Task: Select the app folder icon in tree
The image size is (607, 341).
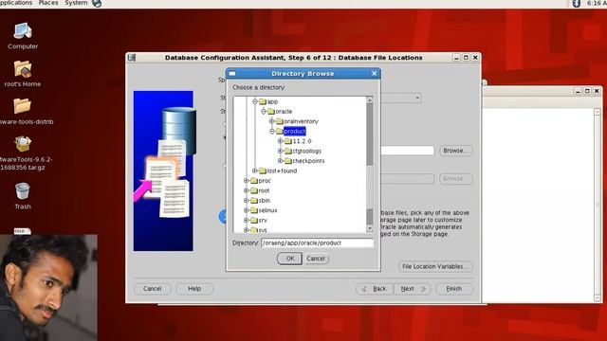Action: pos(263,101)
